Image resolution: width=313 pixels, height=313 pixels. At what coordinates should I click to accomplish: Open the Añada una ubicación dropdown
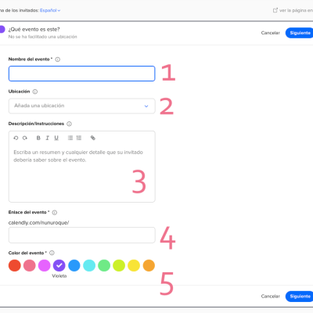pyautogui.click(x=82, y=106)
